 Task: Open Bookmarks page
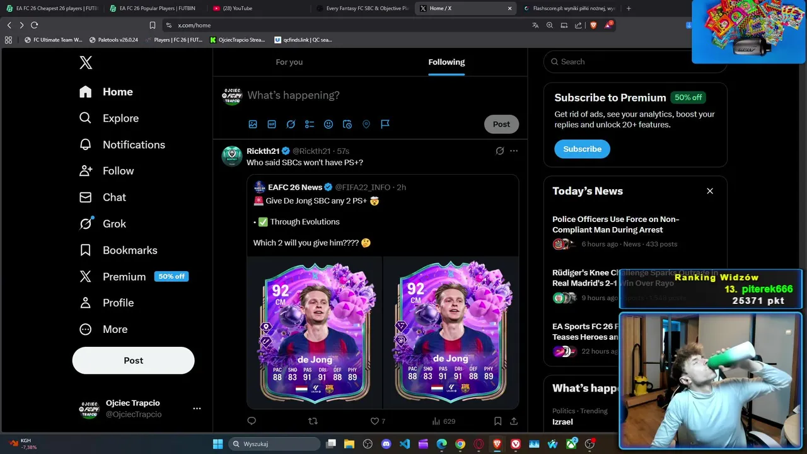click(x=118, y=250)
